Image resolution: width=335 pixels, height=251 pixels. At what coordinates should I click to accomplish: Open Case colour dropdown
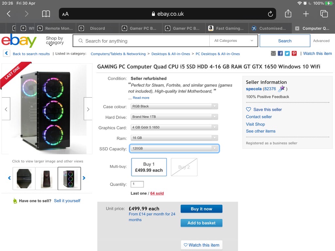174,106
